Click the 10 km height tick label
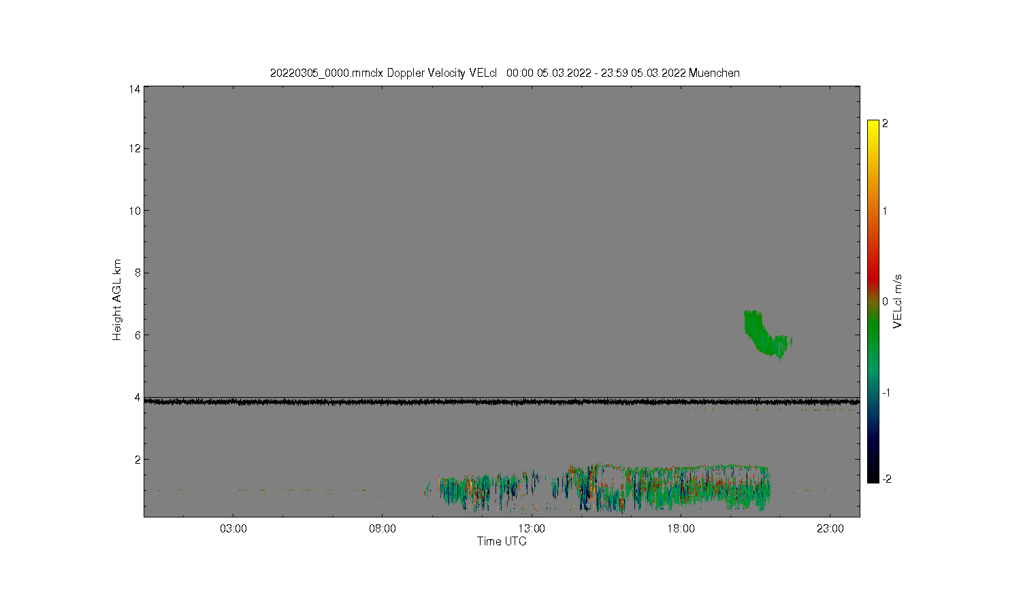The width and height of the screenshot is (1021, 612). point(135,211)
